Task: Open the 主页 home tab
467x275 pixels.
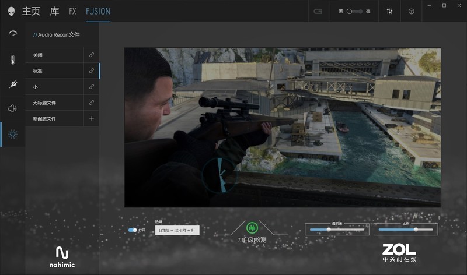Action: [32, 11]
